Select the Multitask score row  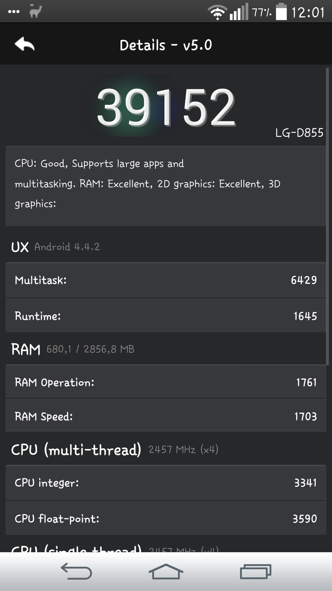pos(166,280)
